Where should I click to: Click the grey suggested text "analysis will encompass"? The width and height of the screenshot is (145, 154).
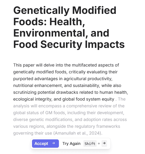(37, 106)
